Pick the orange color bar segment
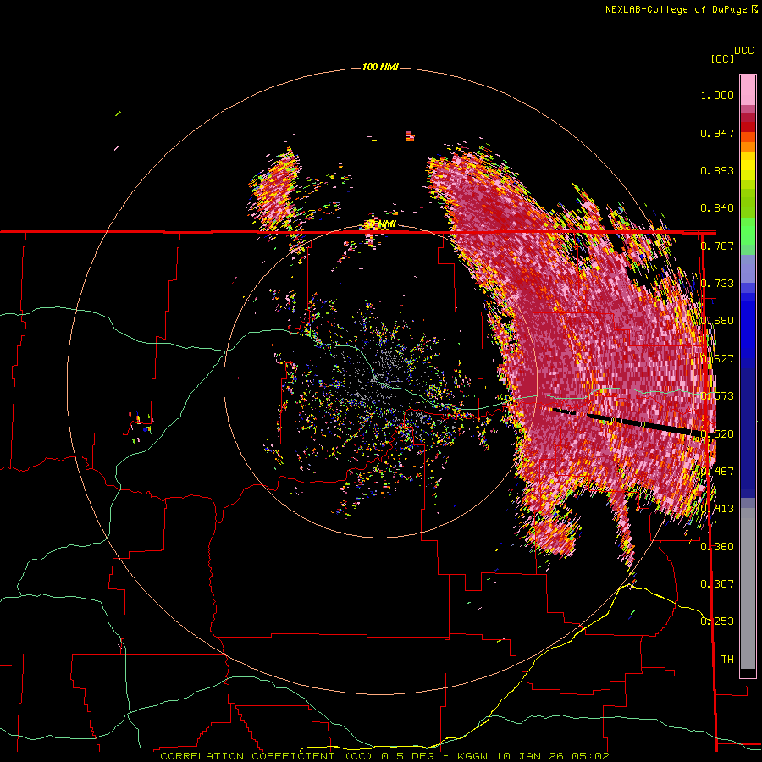 click(x=748, y=146)
